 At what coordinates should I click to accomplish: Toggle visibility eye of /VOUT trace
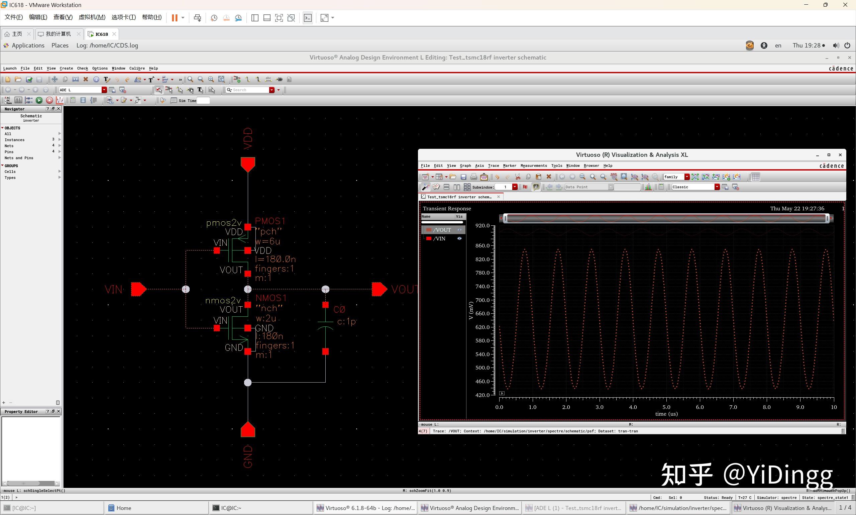459,230
